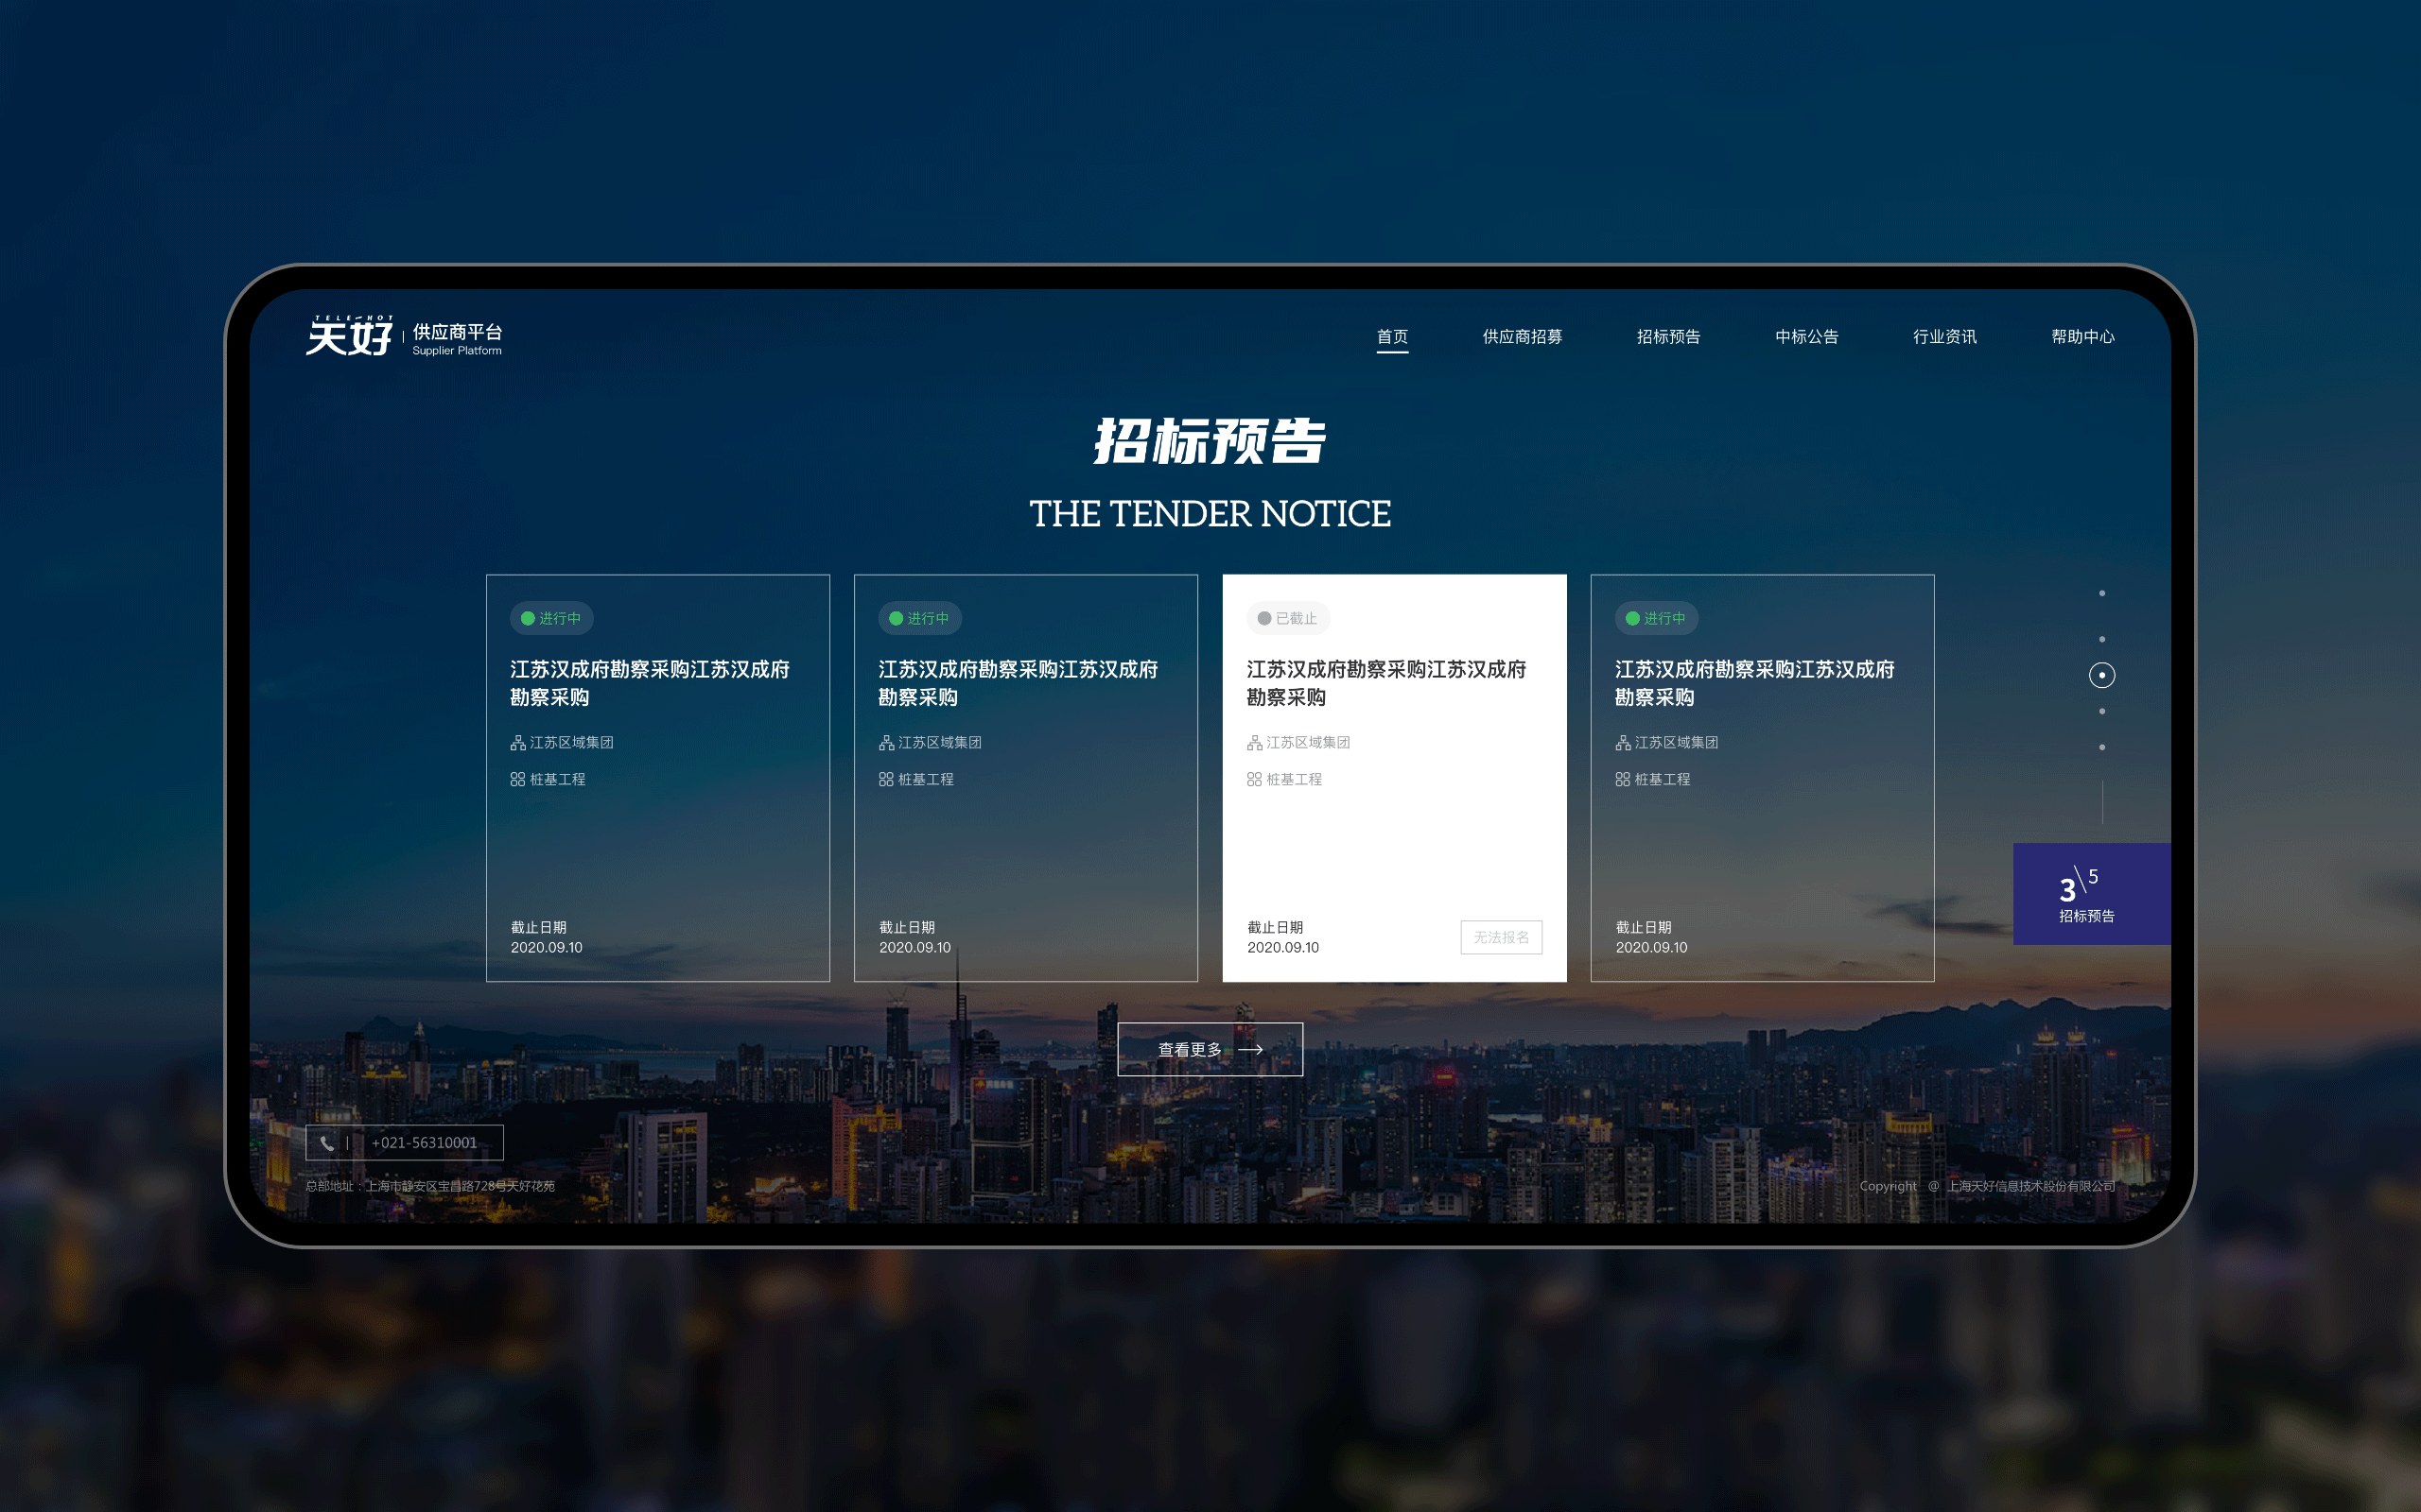Open the 帮助中心 nav item
Screen dimensions: 2421x1512
(2081, 337)
